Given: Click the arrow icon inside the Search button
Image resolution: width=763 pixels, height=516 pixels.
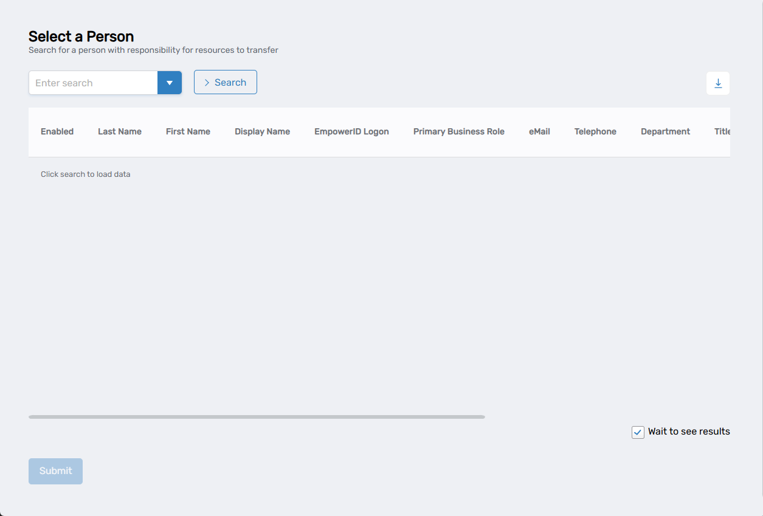Looking at the screenshot, I should coord(207,82).
